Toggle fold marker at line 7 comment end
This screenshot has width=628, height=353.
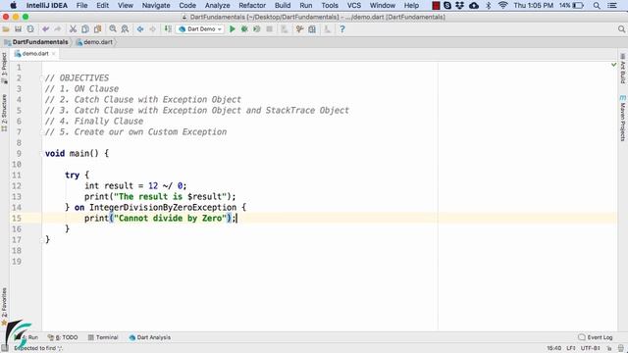pos(41,132)
